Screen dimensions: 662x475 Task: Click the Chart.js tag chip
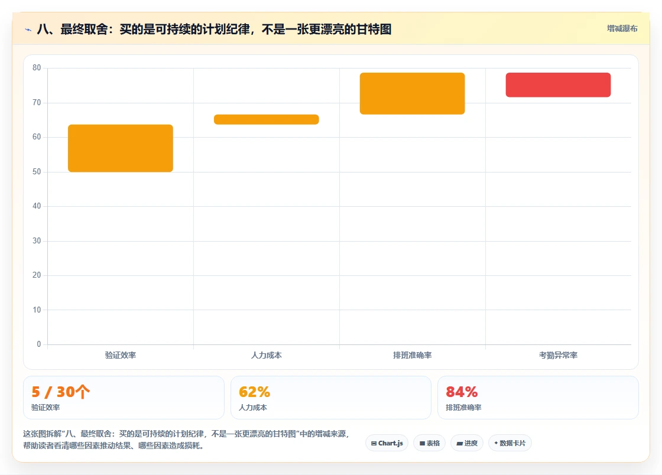click(x=387, y=443)
